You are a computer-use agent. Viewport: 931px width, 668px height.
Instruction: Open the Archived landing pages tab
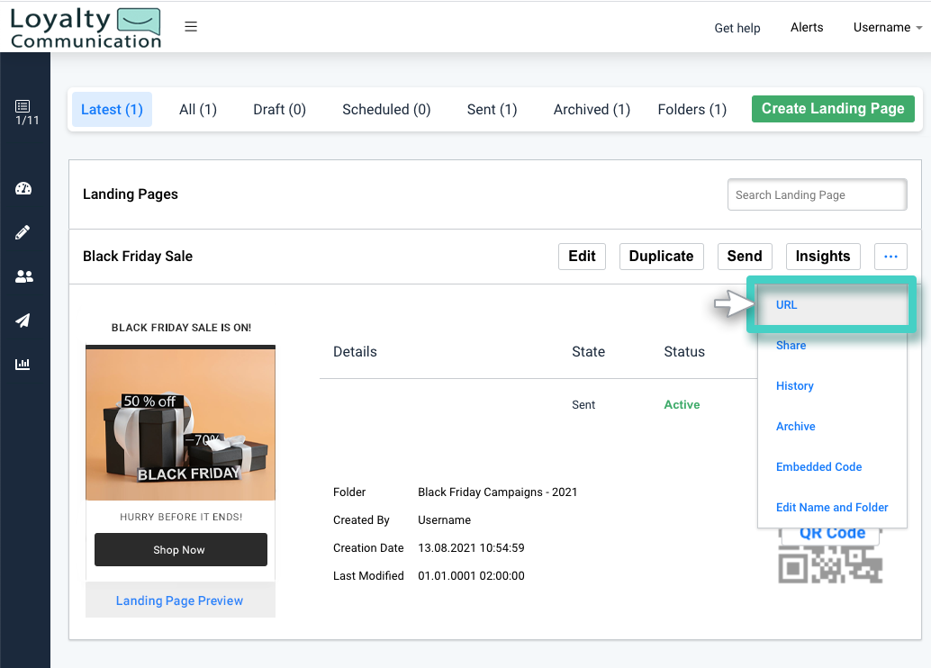(x=591, y=109)
